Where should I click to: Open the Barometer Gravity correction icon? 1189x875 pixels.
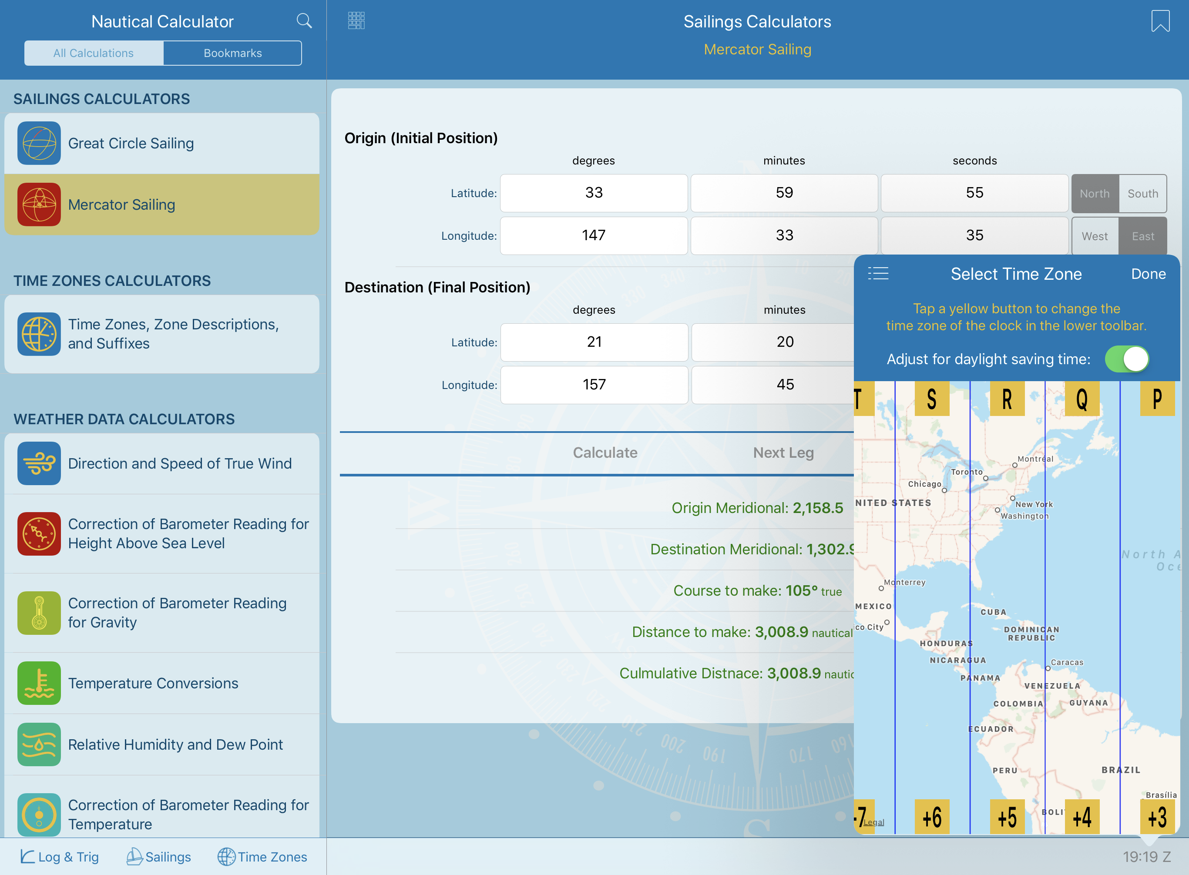(x=39, y=614)
